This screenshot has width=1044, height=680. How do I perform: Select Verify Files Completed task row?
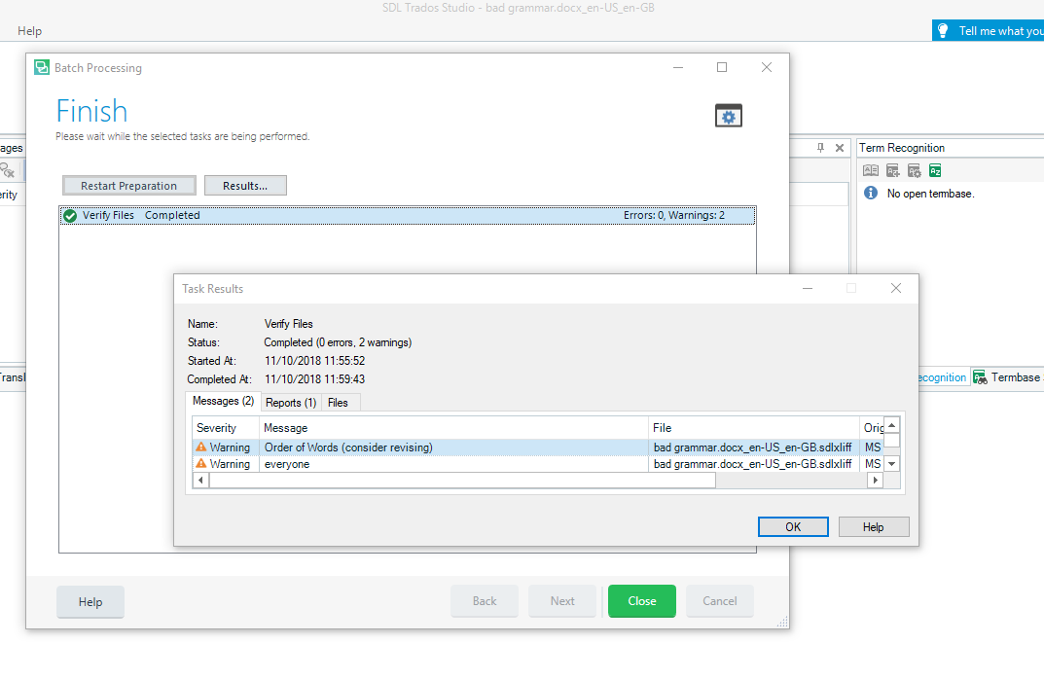click(408, 215)
